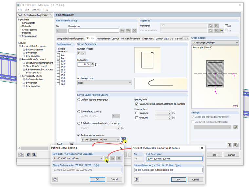This screenshot has width=249, height=187.
Task: Click Cancel in Defined Stirrup Spacing dialog
Action: 114,179
